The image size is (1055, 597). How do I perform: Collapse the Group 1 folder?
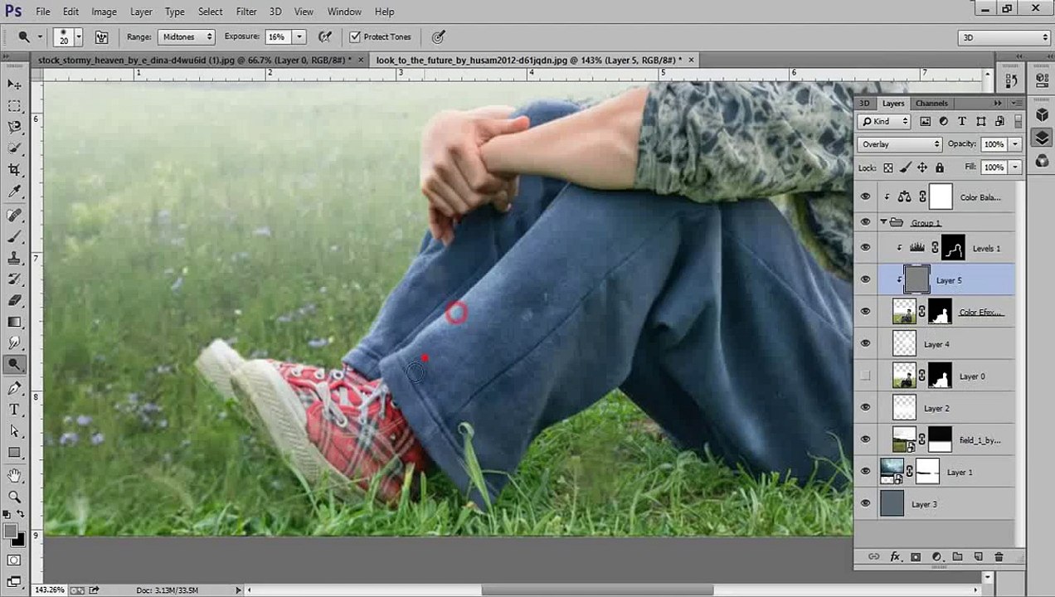tap(883, 222)
